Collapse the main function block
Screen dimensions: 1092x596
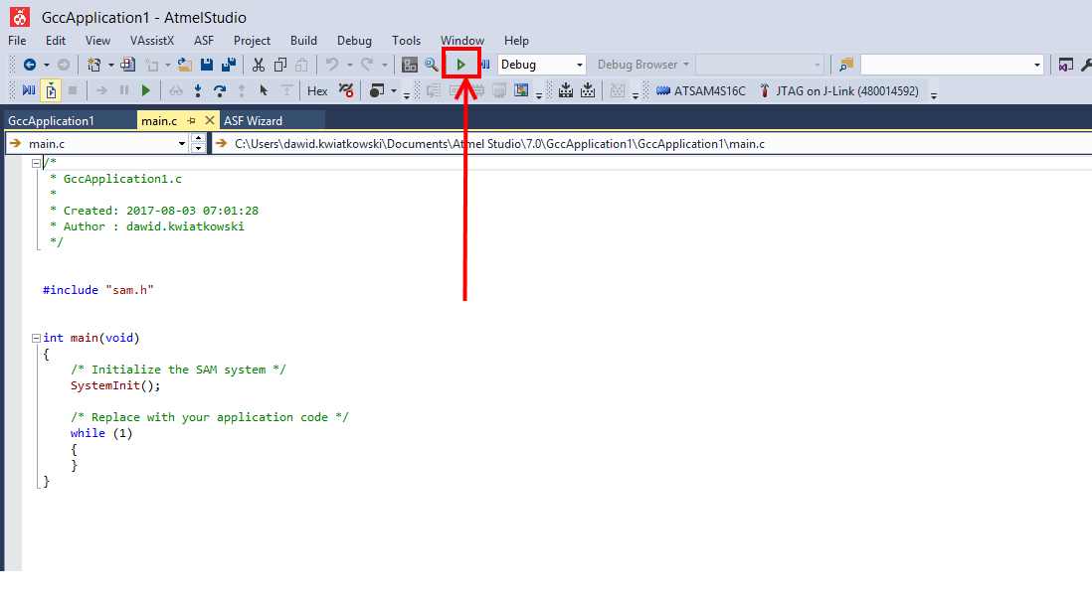pyautogui.click(x=36, y=338)
